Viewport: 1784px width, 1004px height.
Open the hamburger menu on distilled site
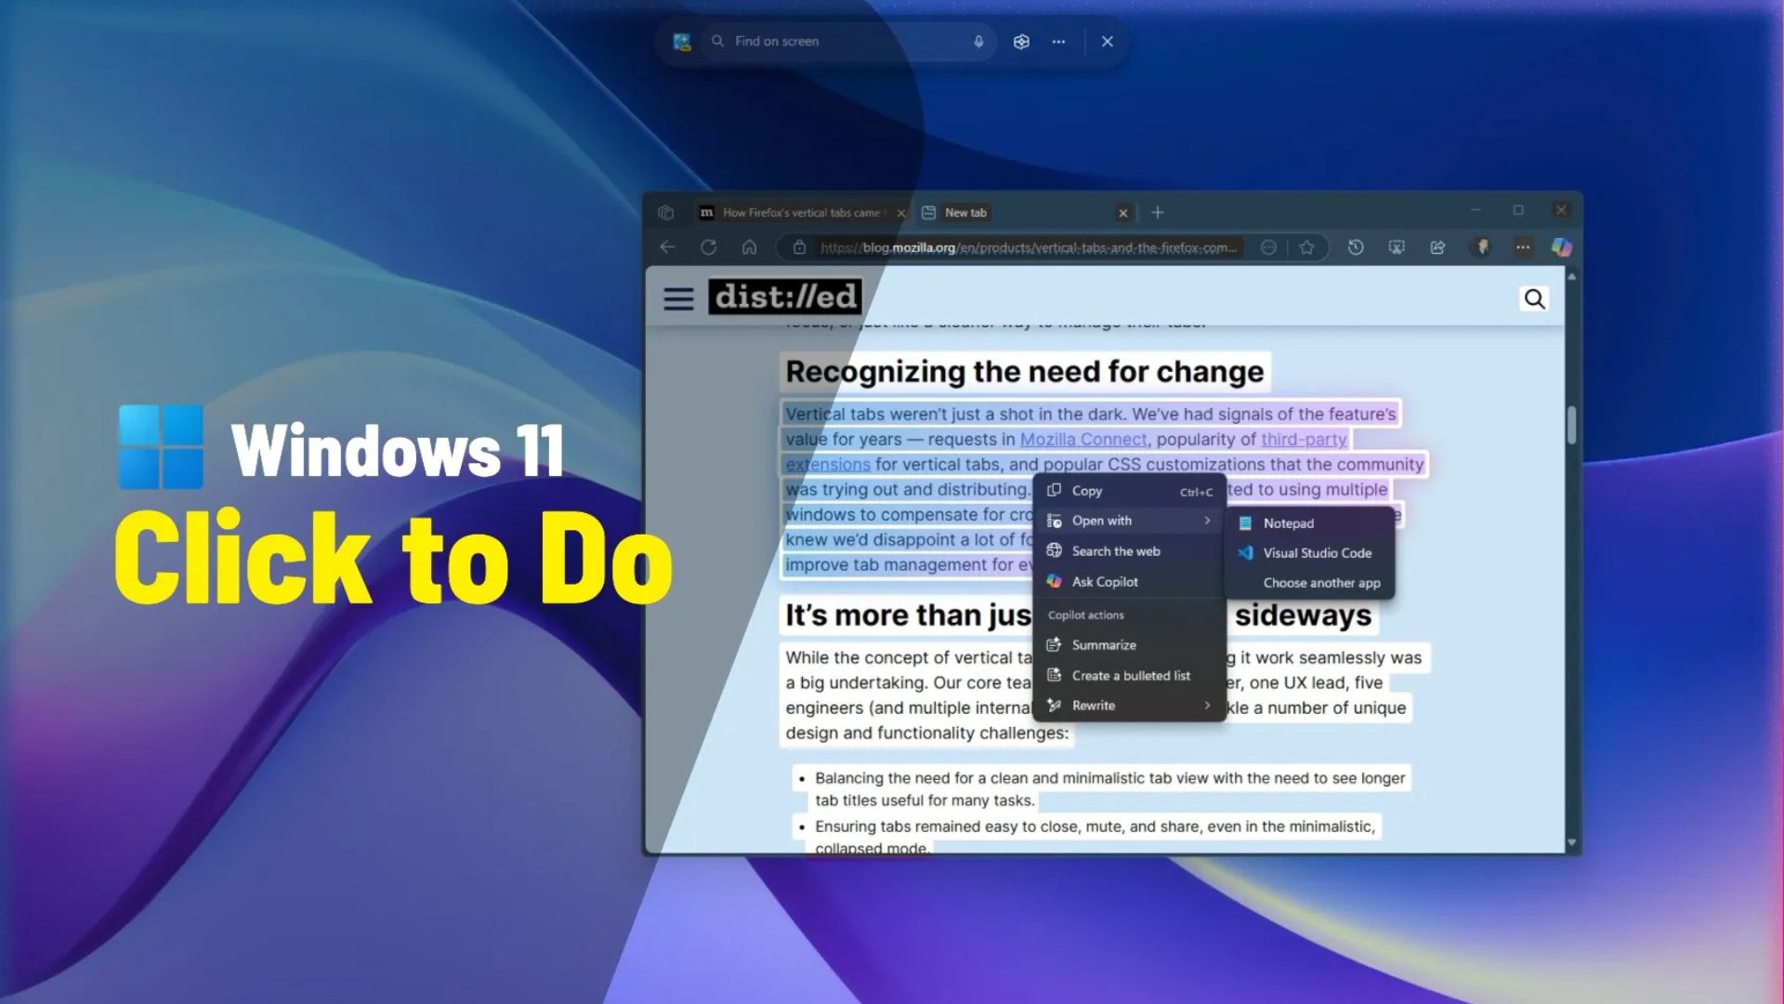coord(678,298)
